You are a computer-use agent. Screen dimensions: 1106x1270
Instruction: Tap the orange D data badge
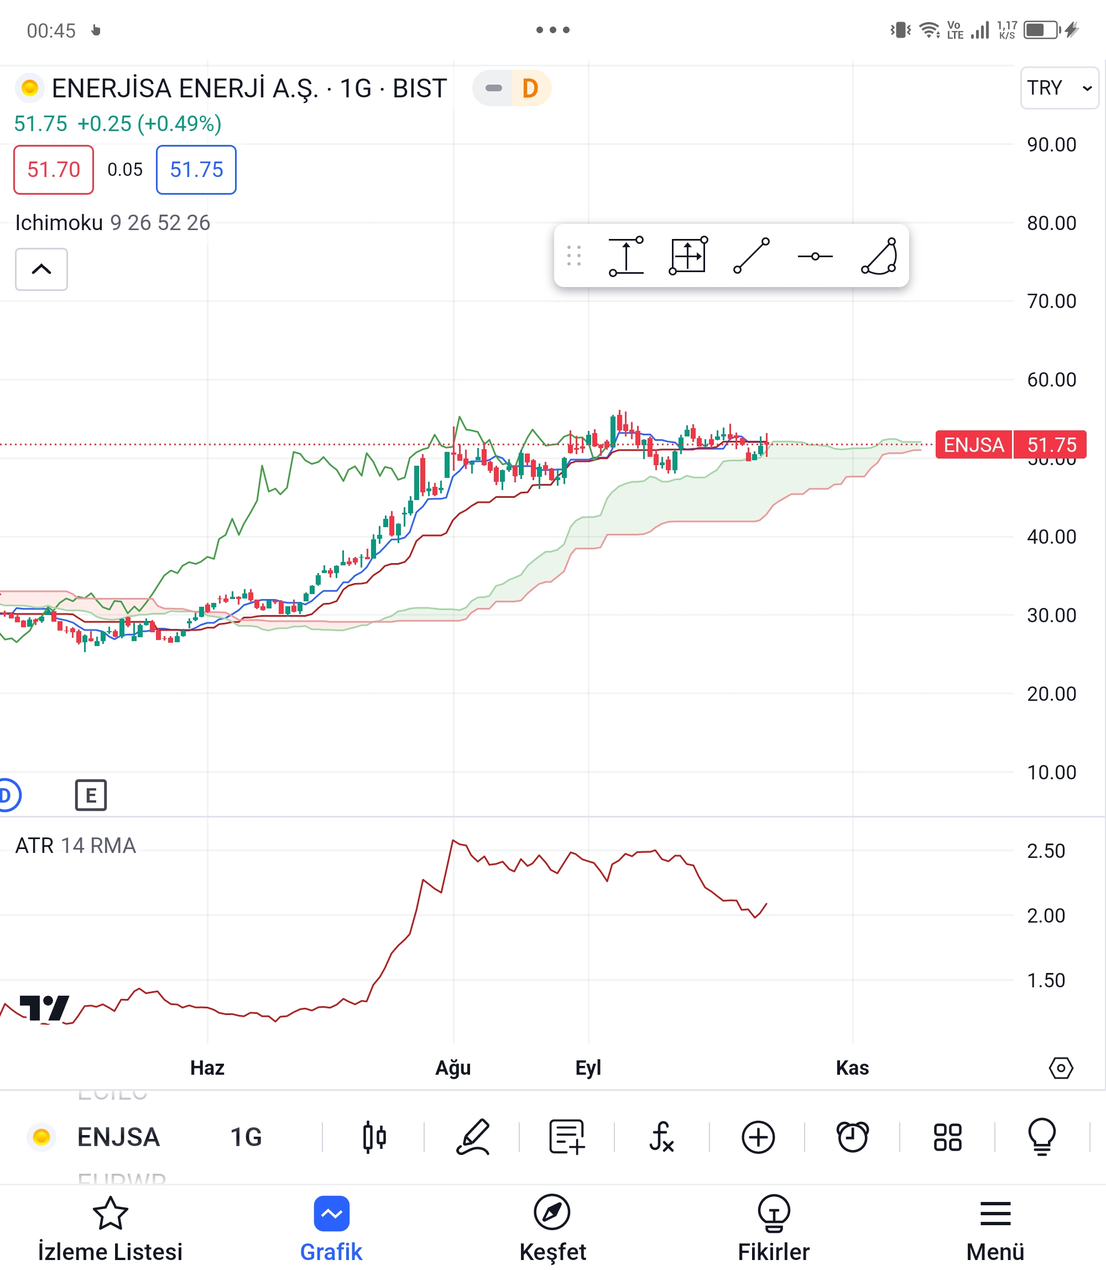(530, 89)
